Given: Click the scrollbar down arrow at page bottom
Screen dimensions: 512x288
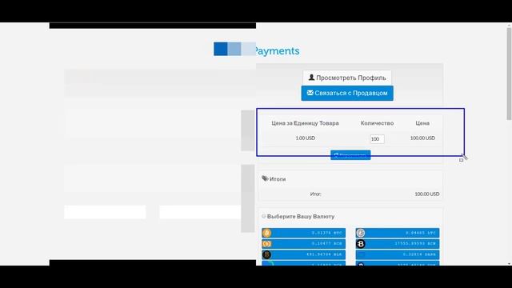Looking at the screenshot, I should [x=509, y=263].
